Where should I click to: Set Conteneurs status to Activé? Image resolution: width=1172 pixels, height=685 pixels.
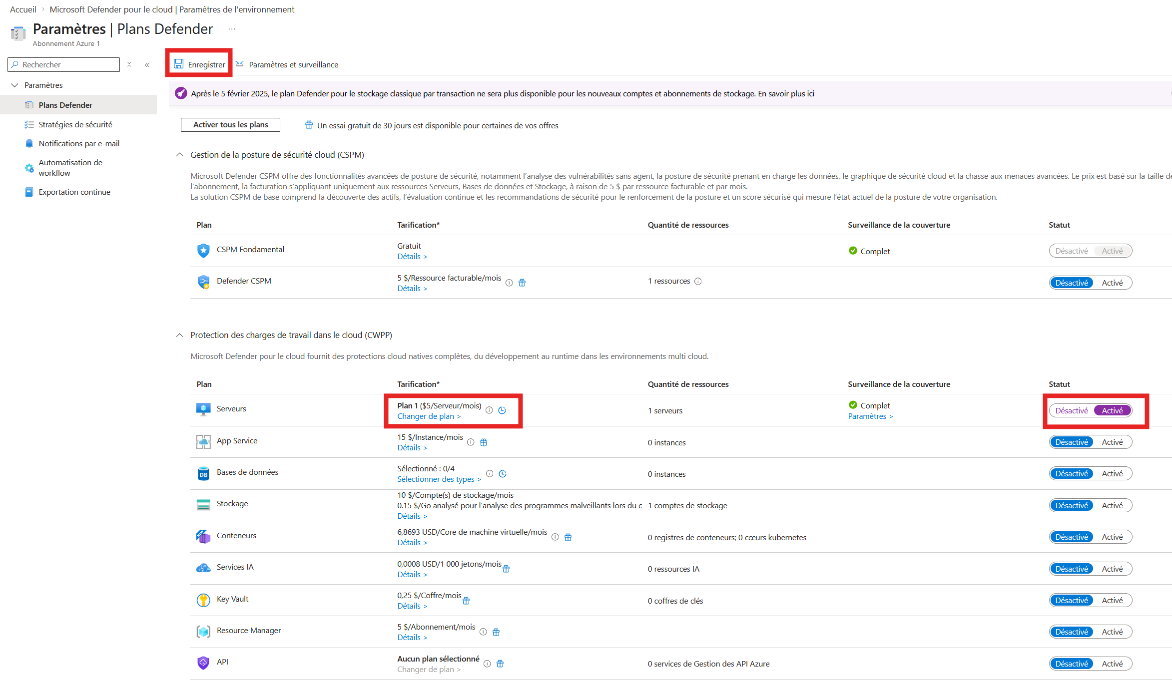click(1112, 537)
